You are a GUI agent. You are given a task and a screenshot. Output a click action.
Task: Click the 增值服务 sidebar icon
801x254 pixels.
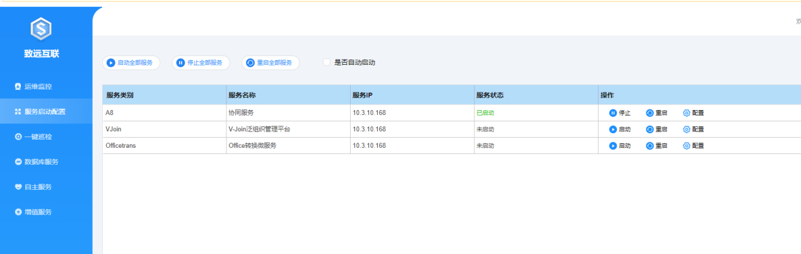pos(18,212)
